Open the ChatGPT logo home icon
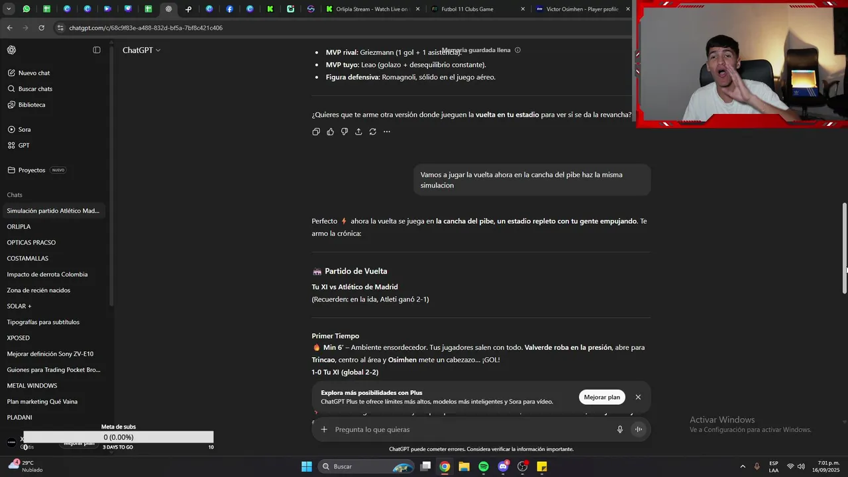The width and height of the screenshot is (848, 477). click(11, 50)
